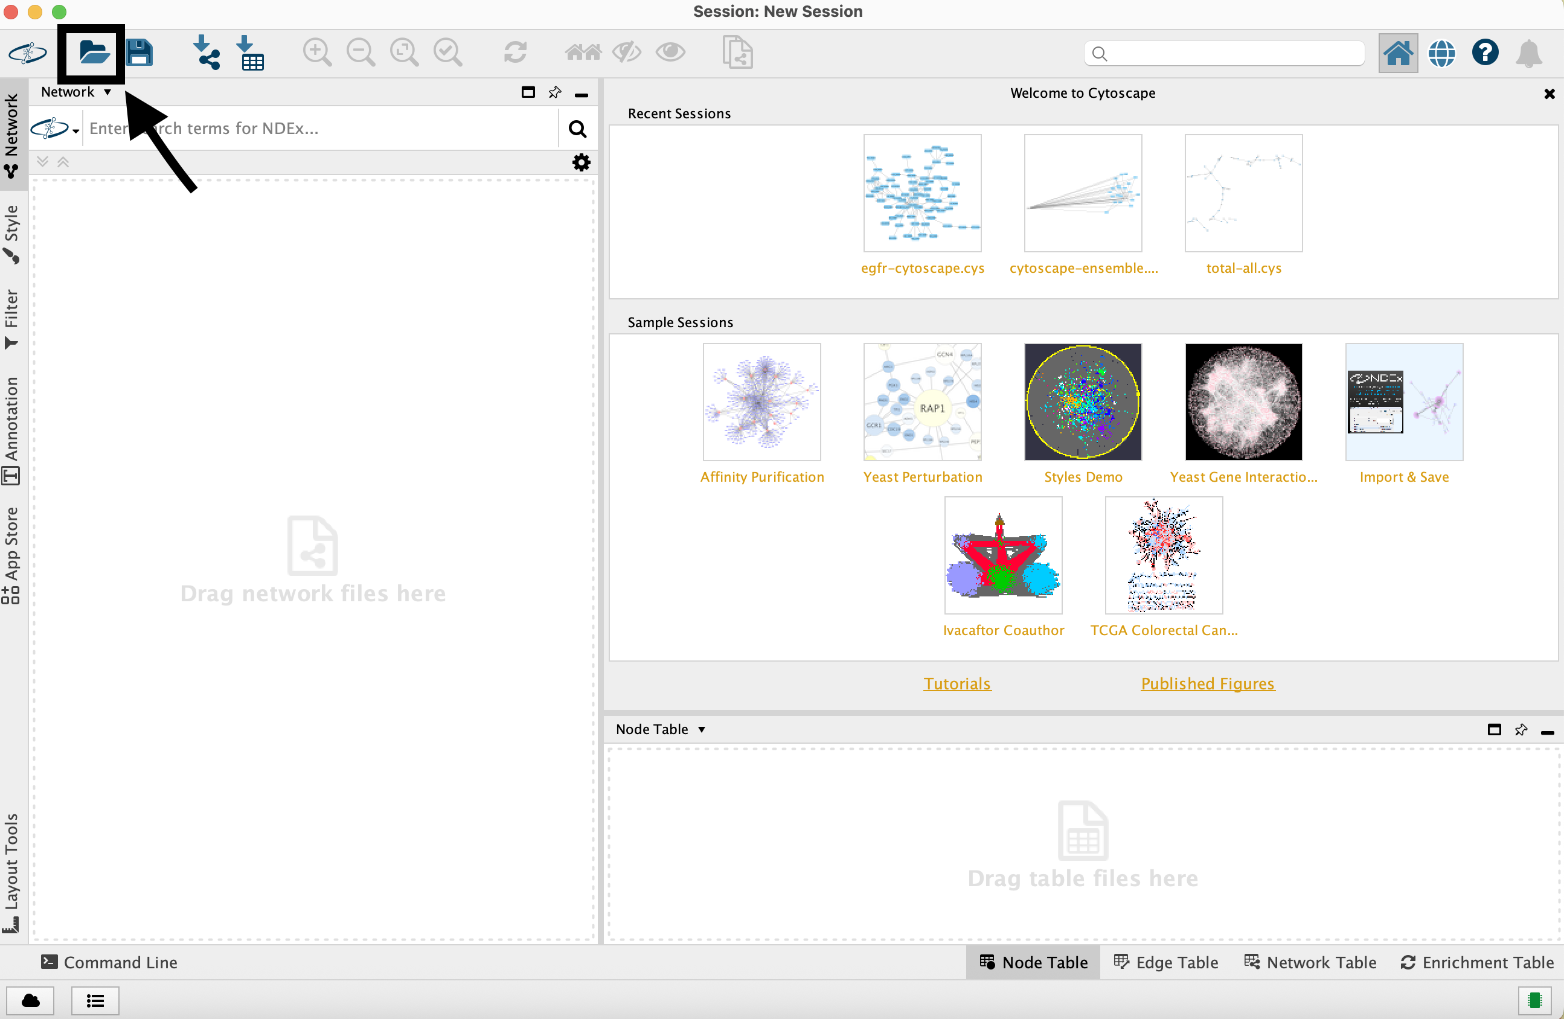This screenshot has height=1019, width=1564.
Task: Click the Save Session floppy icon
Action: click(139, 52)
